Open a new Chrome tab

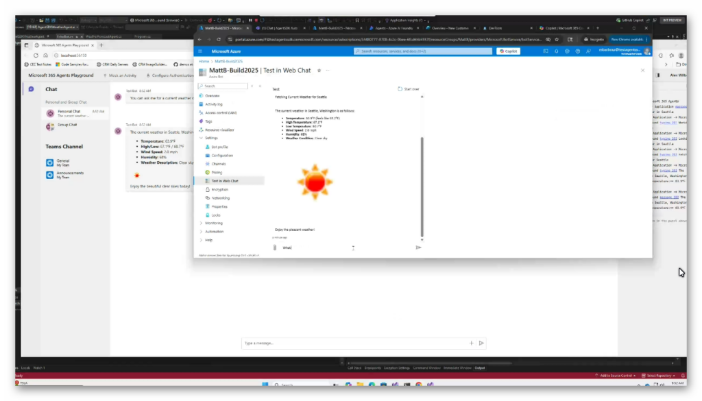(598, 27)
